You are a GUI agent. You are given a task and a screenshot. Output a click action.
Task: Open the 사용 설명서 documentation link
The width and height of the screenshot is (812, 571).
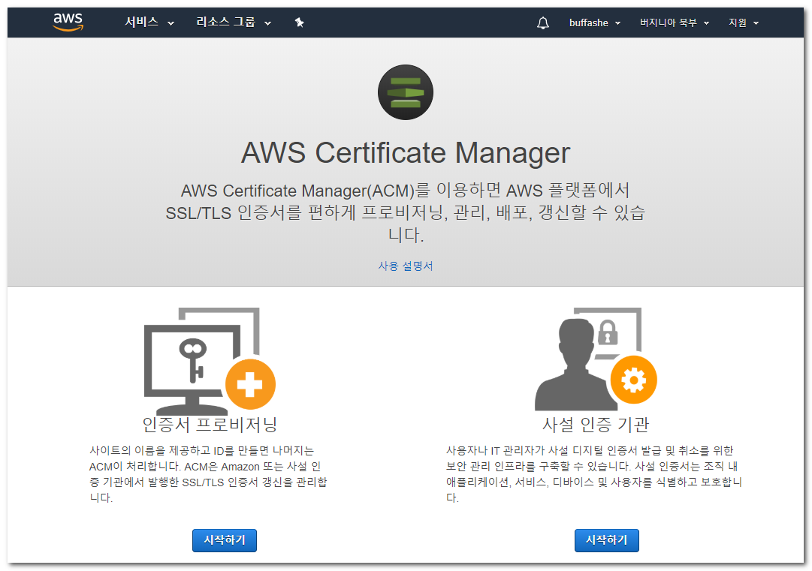406,266
